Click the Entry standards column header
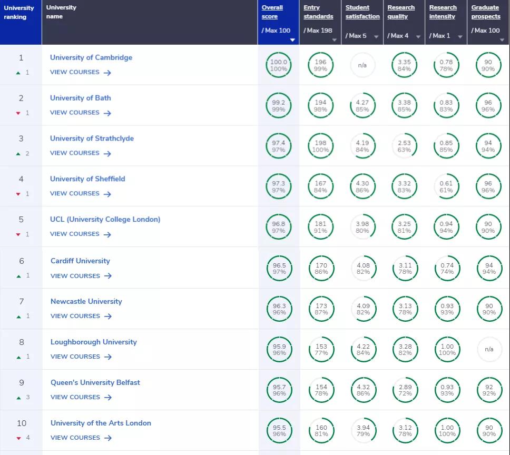The width and height of the screenshot is (510, 455). pyautogui.click(x=318, y=12)
